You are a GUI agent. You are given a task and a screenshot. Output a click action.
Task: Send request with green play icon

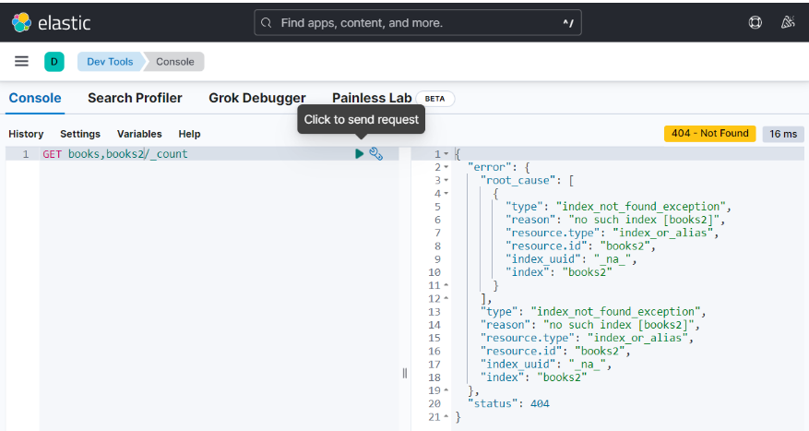[x=360, y=154]
